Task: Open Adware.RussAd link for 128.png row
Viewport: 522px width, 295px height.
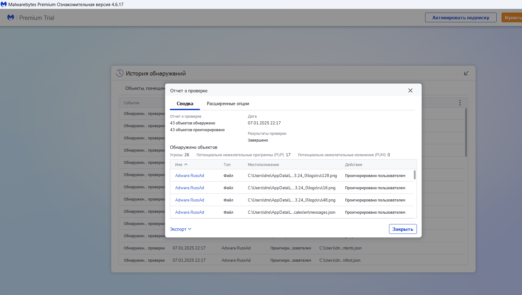Action: 189,175
